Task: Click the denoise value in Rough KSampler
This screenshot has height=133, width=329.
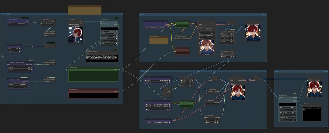Action: pos(206,39)
